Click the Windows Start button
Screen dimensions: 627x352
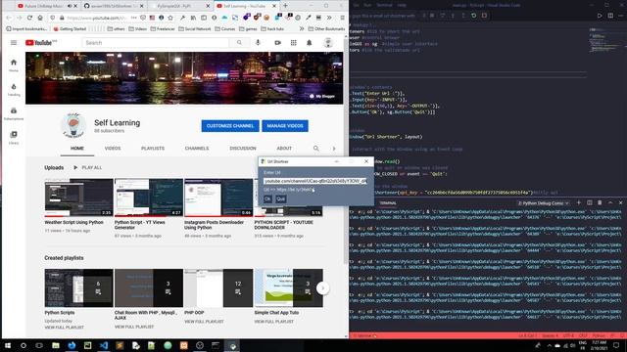pyautogui.click(x=8, y=345)
